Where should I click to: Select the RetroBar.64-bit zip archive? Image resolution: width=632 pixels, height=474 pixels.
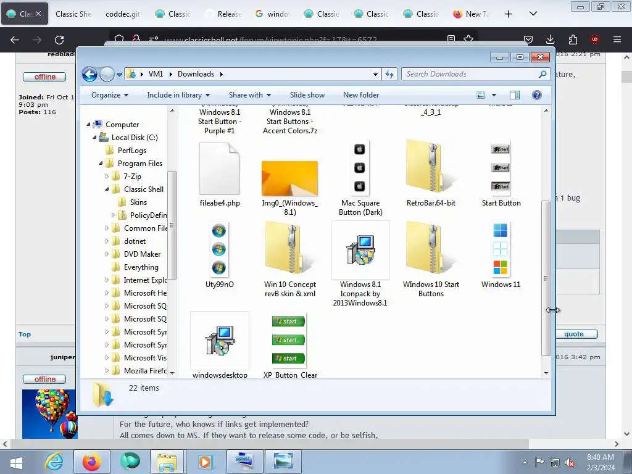(430, 167)
